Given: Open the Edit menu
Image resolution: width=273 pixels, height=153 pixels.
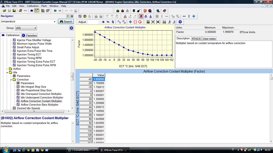Looking at the screenshot, I should 14,6.
